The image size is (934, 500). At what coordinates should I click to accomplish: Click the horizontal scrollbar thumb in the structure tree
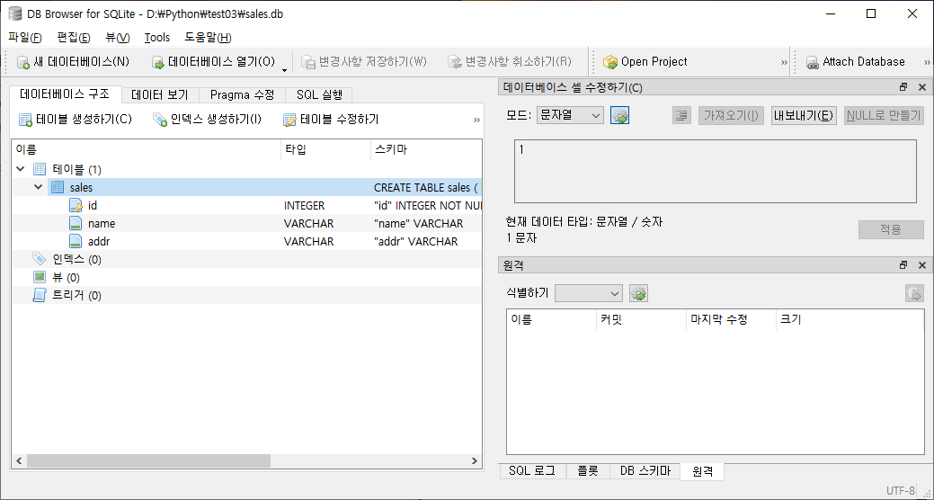pos(148,460)
